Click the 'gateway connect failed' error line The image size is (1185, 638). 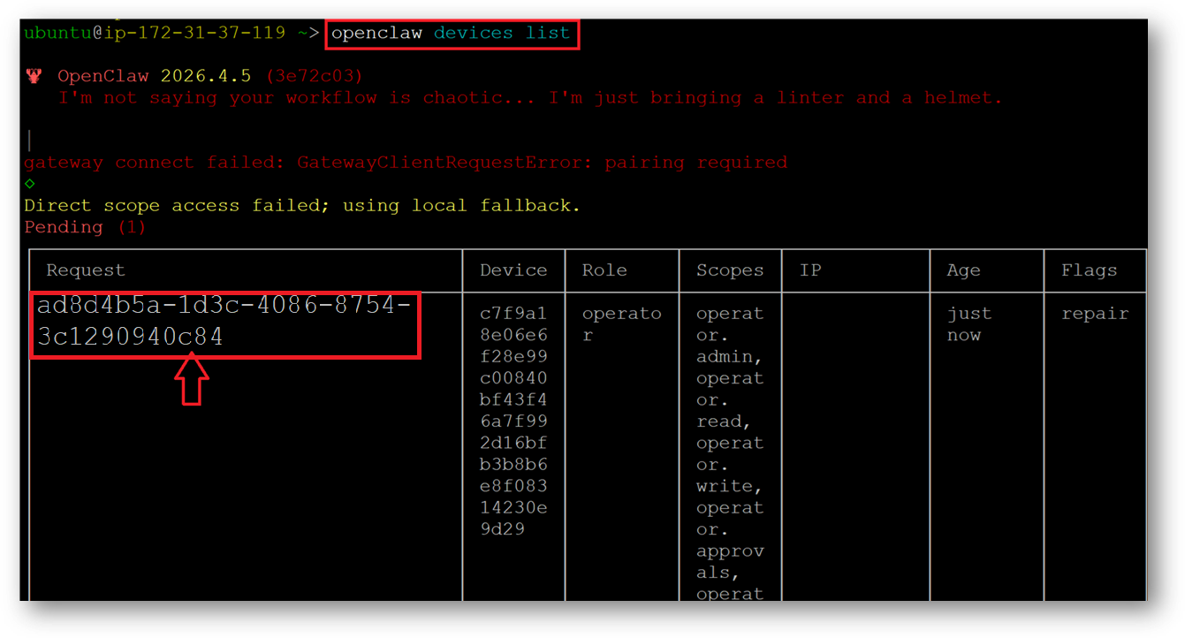tap(406, 163)
